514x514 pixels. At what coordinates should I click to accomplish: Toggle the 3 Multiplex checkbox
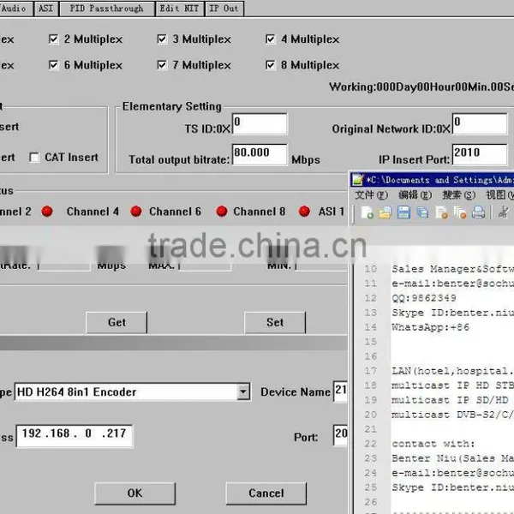pos(162,39)
